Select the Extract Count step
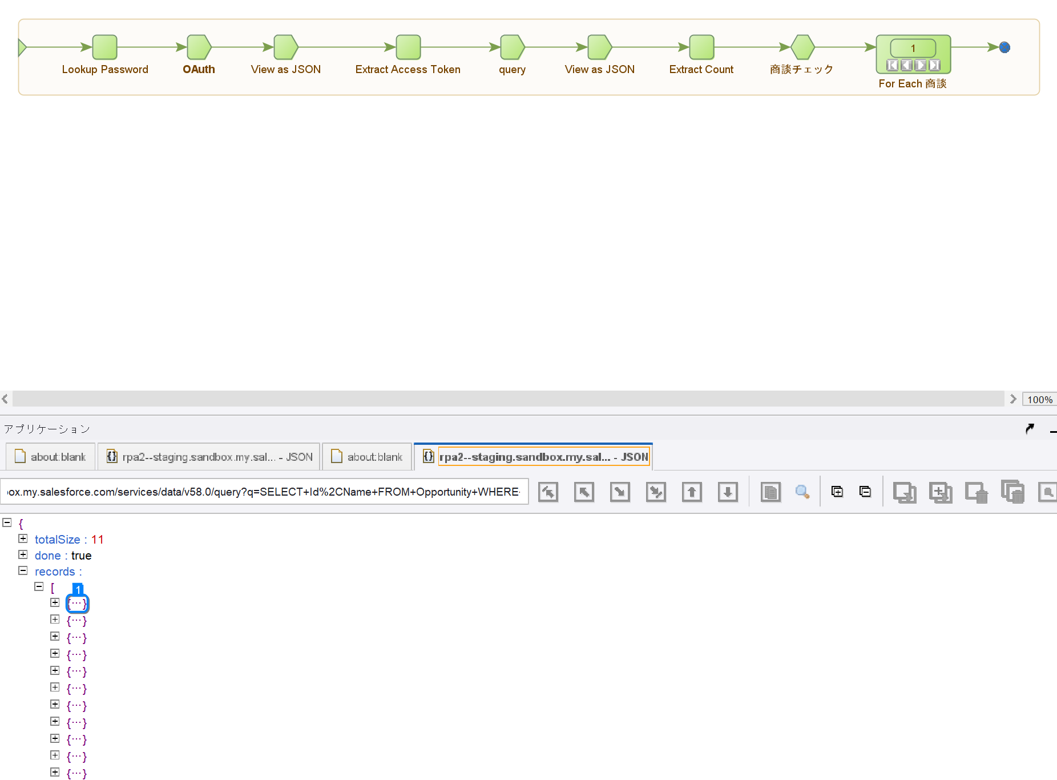 tap(701, 47)
